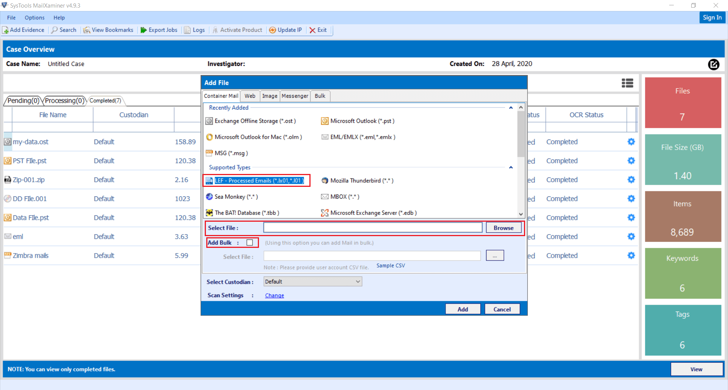Viewport: 728px width, 390px height.
Task: Collapse the Supported Types section
Action: [511, 167]
